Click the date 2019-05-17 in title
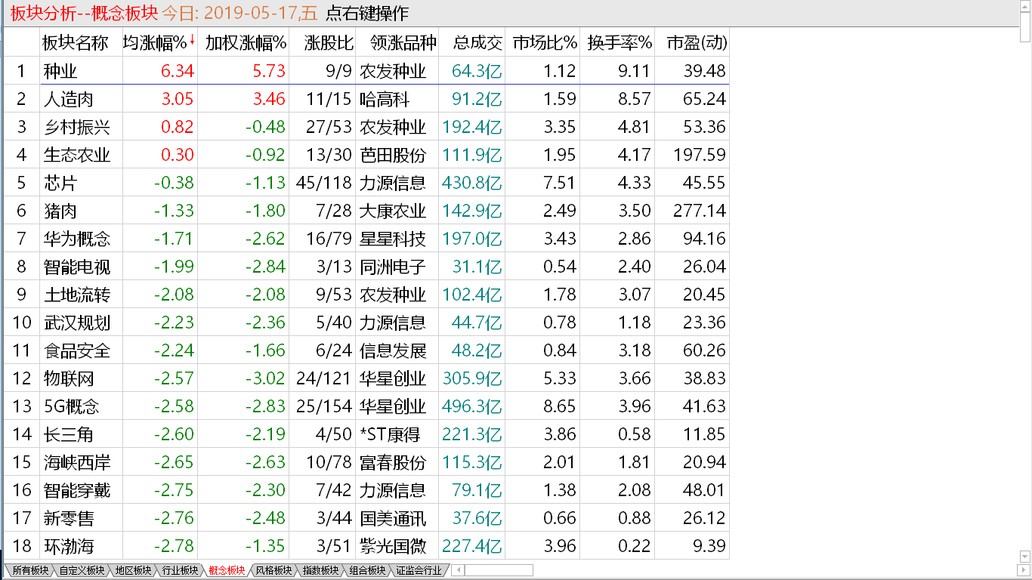This screenshot has width=1032, height=580. (x=250, y=13)
